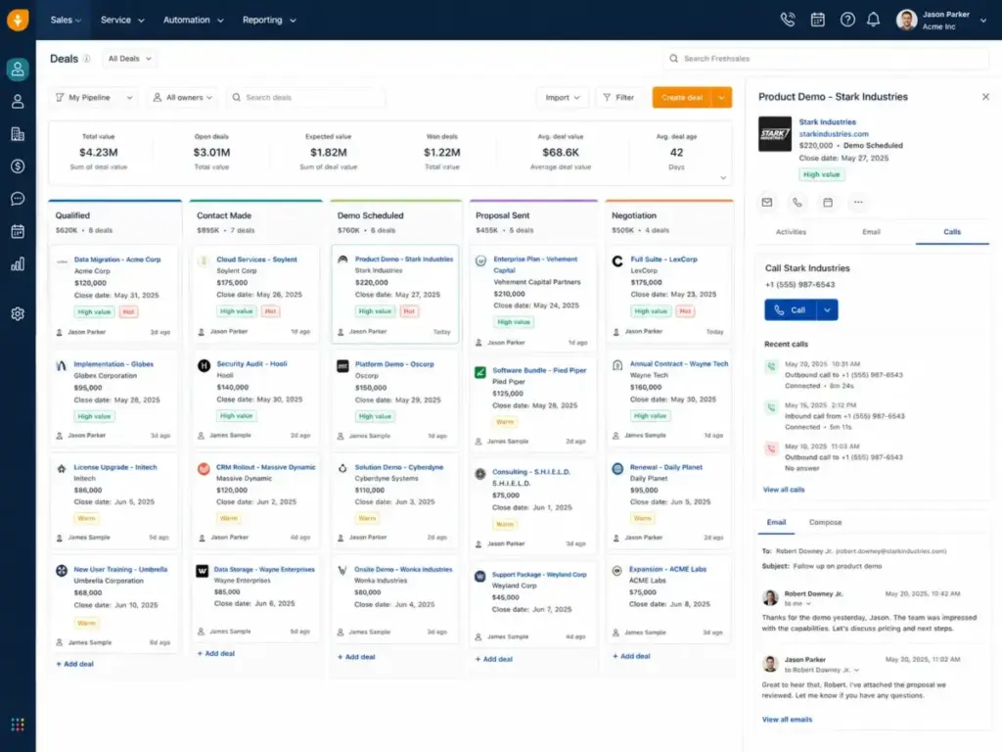Click the Hot tag on Cloud Services deal

pyautogui.click(x=270, y=311)
